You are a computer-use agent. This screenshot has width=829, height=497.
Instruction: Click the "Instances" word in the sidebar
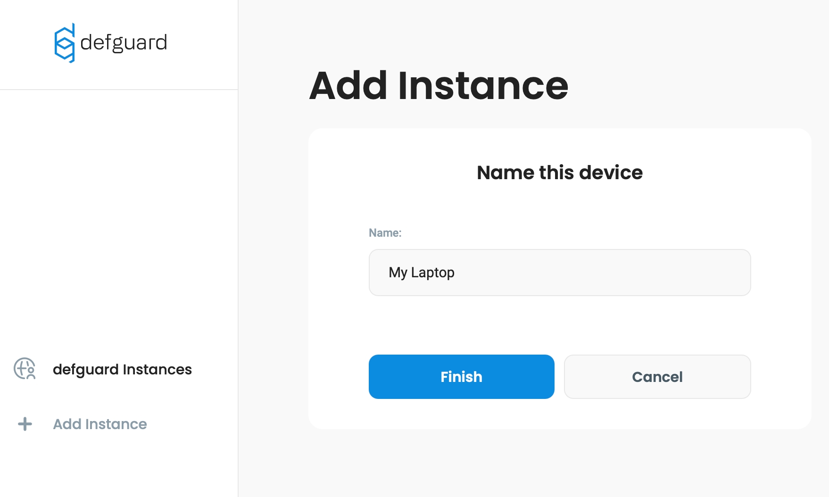click(x=157, y=369)
